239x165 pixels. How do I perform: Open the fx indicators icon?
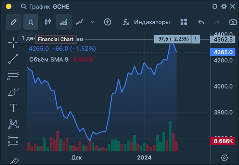click(x=126, y=22)
